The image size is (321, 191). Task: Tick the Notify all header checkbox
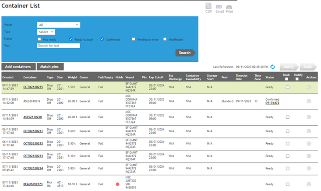click(x=297, y=79)
